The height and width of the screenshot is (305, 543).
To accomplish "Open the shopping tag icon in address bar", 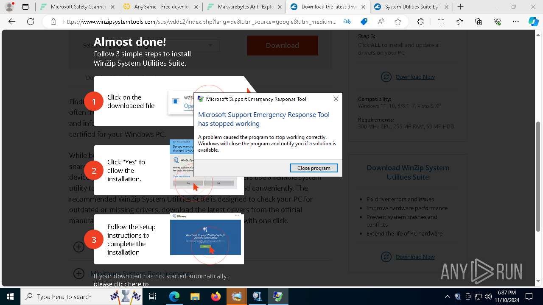I will [x=364, y=22].
